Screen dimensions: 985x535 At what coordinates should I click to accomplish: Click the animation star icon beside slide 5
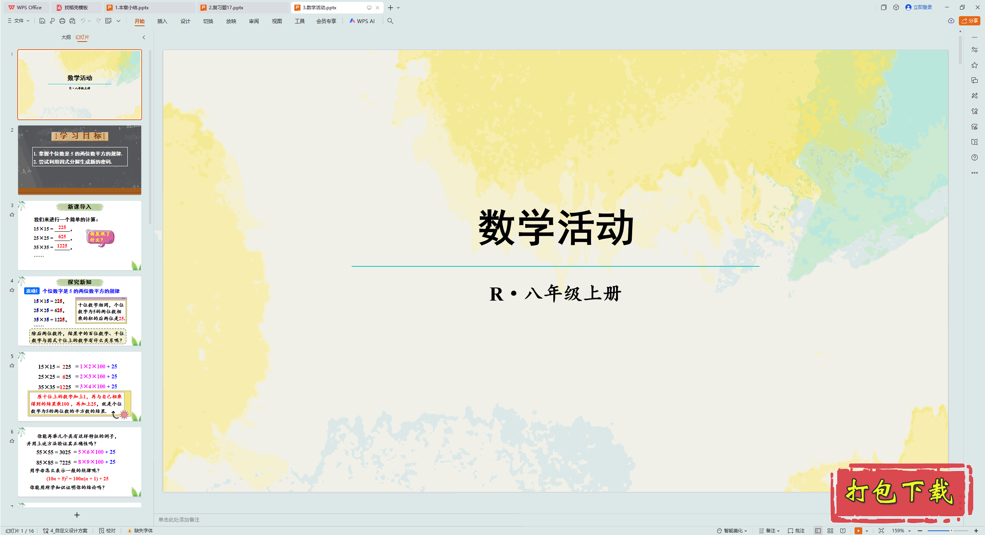click(12, 366)
